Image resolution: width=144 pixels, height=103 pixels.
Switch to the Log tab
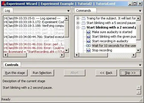(x=8, y=11)
